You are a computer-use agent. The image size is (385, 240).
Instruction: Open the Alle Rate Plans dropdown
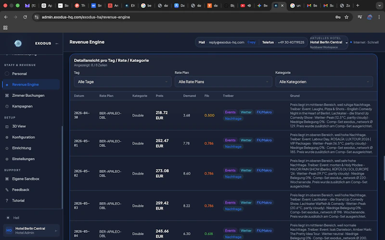[223, 82]
